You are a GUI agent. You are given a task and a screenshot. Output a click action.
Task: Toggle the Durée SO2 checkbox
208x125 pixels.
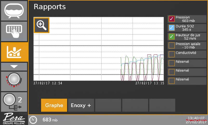pos(172,28)
